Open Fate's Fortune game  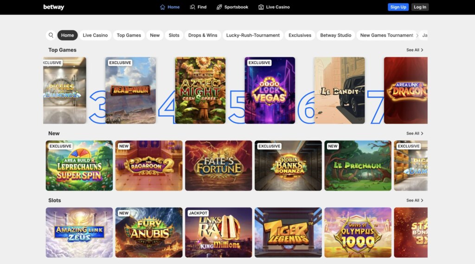219,166
